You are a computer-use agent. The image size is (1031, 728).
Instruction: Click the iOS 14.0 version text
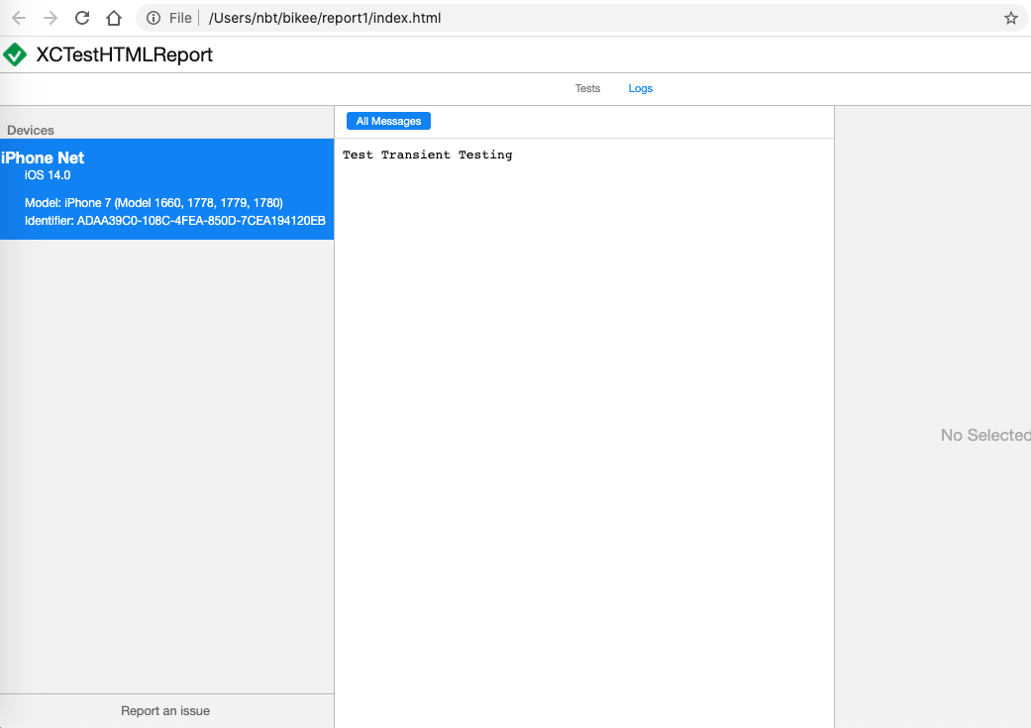click(48, 175)
